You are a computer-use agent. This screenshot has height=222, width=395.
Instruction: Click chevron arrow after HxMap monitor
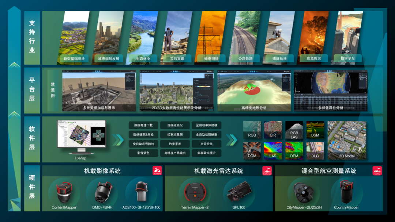pyautogui.click(x=118, y=140)
